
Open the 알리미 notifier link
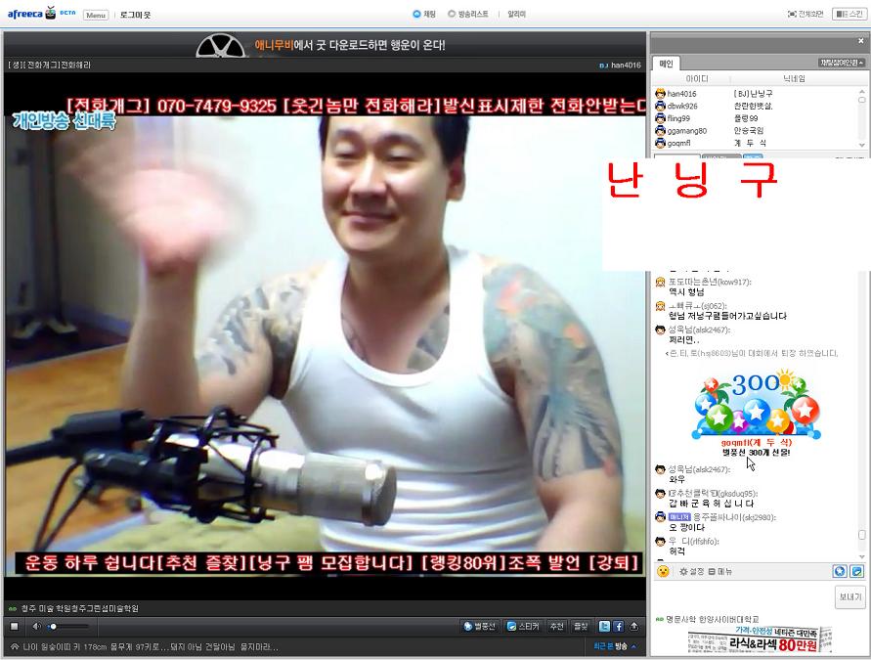click(516, 14)
